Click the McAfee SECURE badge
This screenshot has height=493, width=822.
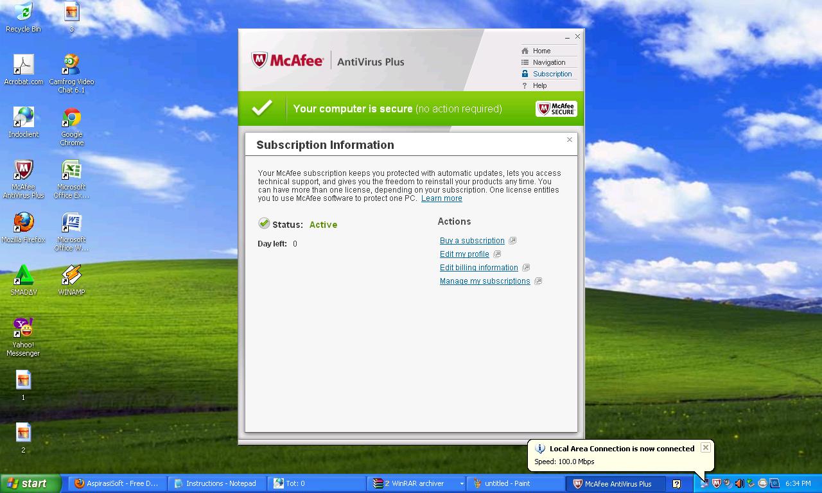point(556,108)
